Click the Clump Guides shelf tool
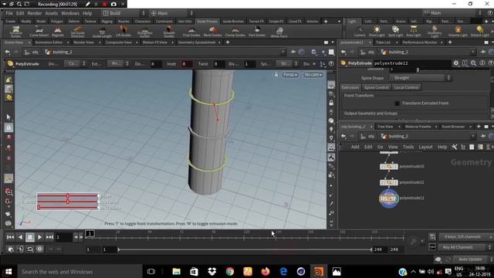Image resolution: width=494 pixels, height=278 pixels. pyautogui.click(x=235, y=31)
